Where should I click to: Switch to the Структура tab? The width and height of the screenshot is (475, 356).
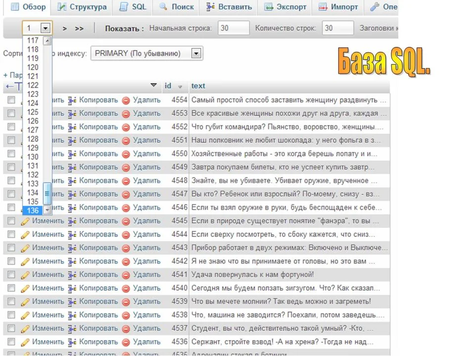(x=82, y=7)
